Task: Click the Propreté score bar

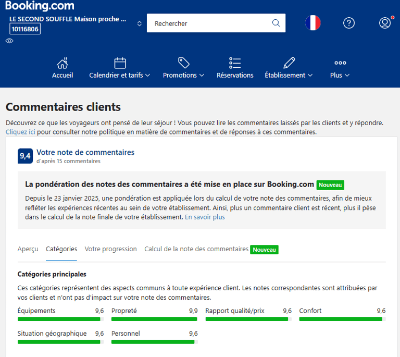Action: point(154,319)
